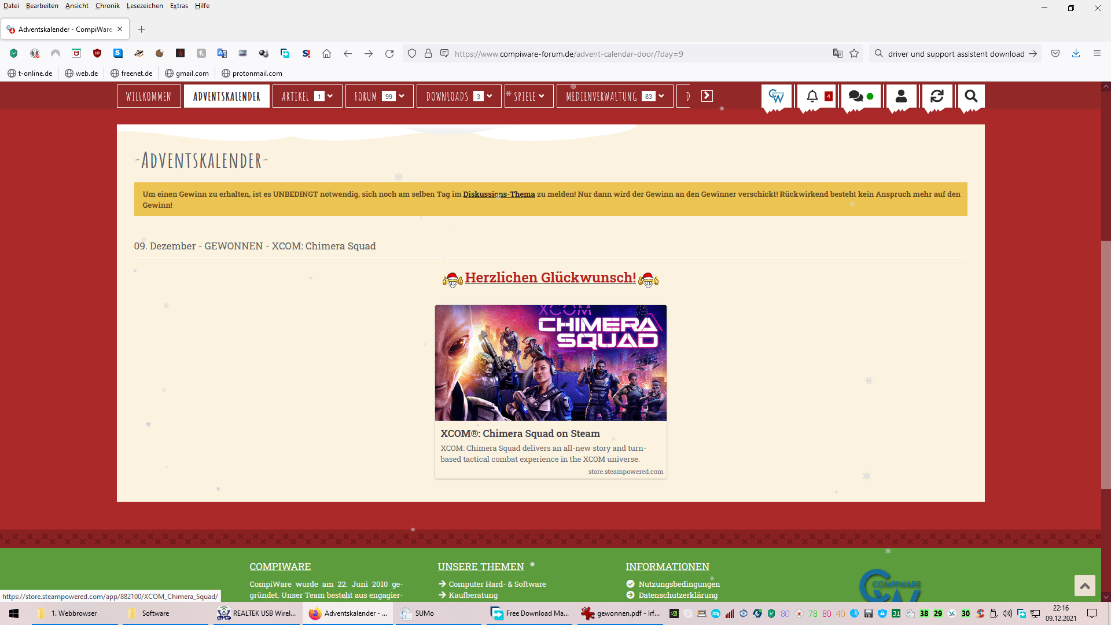Open XCOM Chimera Squad on Steam title
The height and width of the screenshot is (625, 1111).
coord(520,433)
